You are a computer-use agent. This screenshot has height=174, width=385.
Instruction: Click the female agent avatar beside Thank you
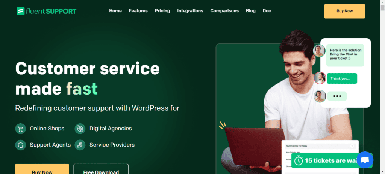(x=320, y=78)
